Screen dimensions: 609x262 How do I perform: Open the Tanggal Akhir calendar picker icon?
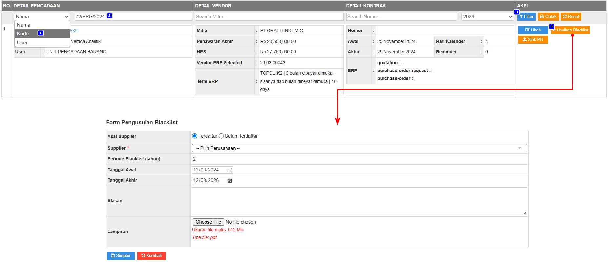click(x=230, y=181)
